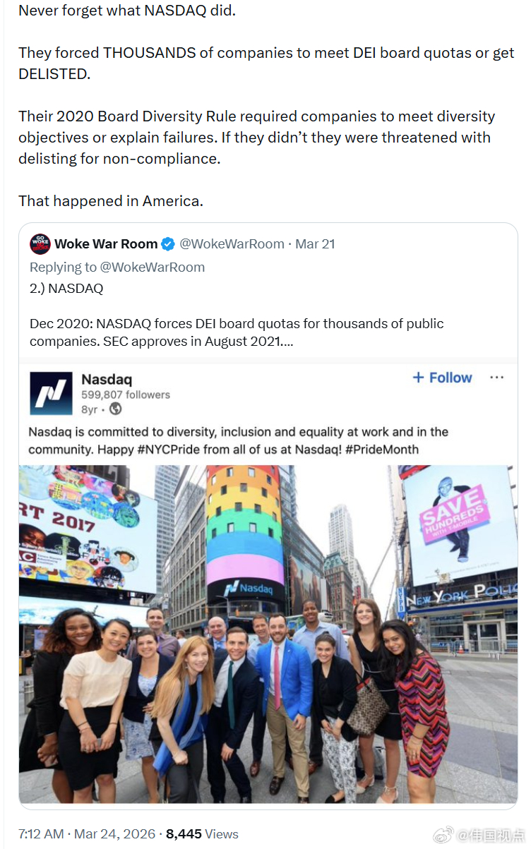Open the Times Square pride group photo
Viewport: 531px width, 849px height.
[x=268, y=635]
